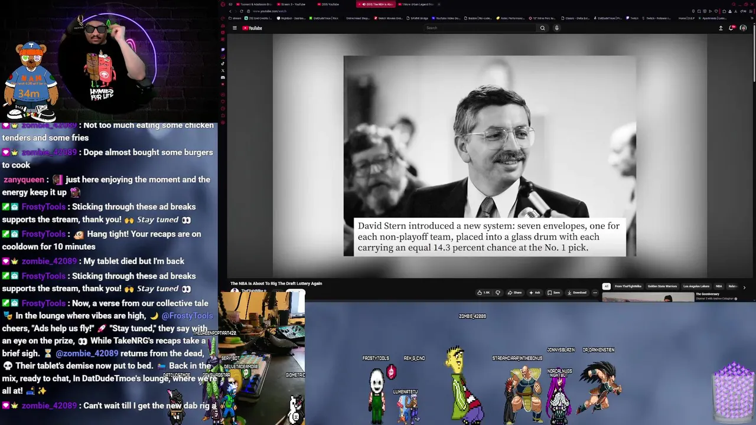This screenshot has height=425, width=756.
Task: Open the Watch Movies Online bookmark
Action: 390,18
